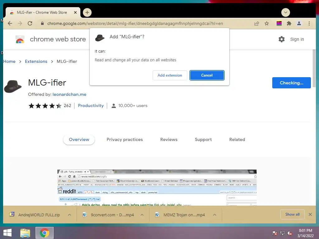
Task: Click the taskbar clock showing 8:01 PM
Action: (x=305, y=233)
